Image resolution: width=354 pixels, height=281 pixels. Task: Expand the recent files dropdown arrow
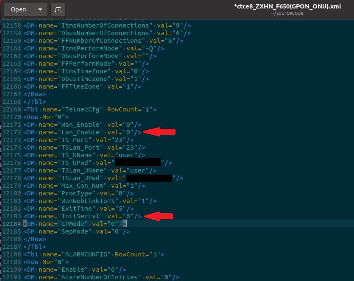40,9
